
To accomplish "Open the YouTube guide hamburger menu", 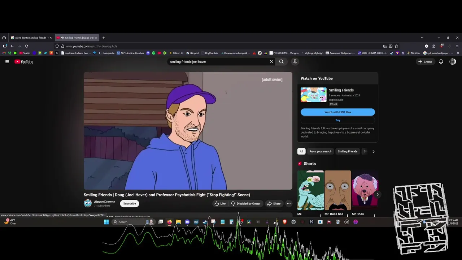I will coord(7,62).
